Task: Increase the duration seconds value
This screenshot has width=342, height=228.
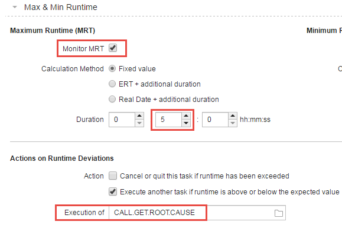Action: (233, 115)
